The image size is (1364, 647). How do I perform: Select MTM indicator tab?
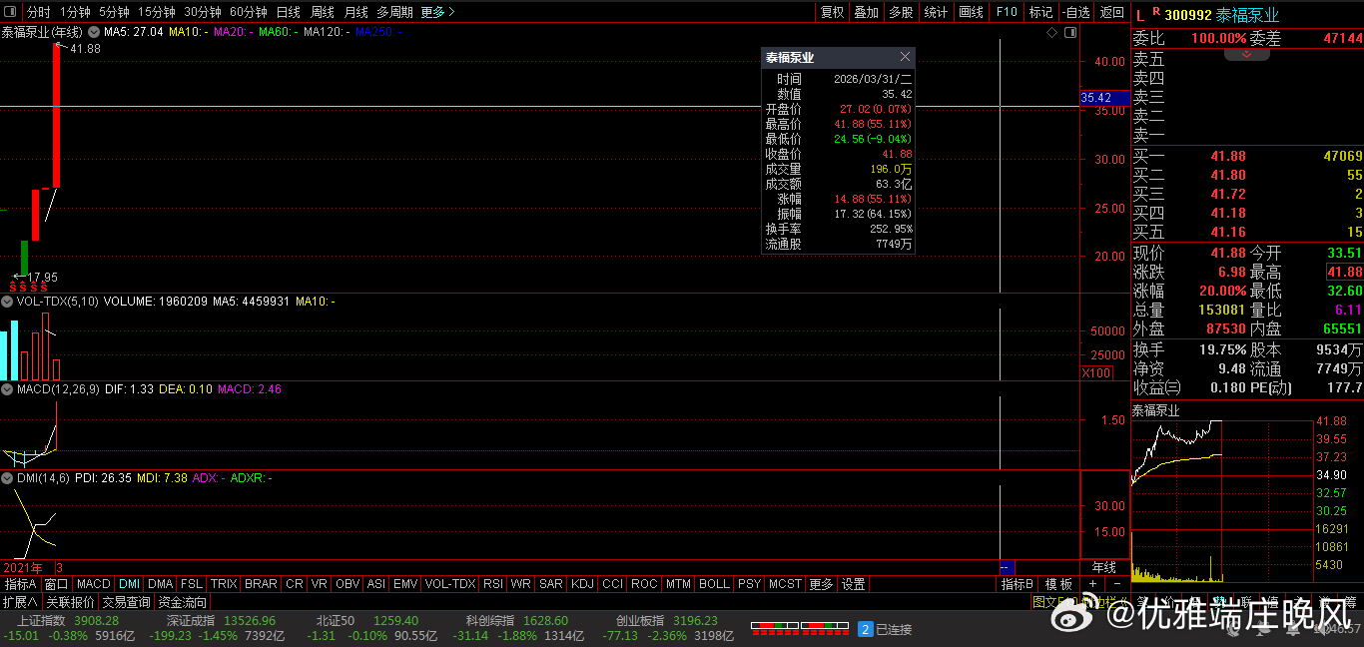coord(678,584)
